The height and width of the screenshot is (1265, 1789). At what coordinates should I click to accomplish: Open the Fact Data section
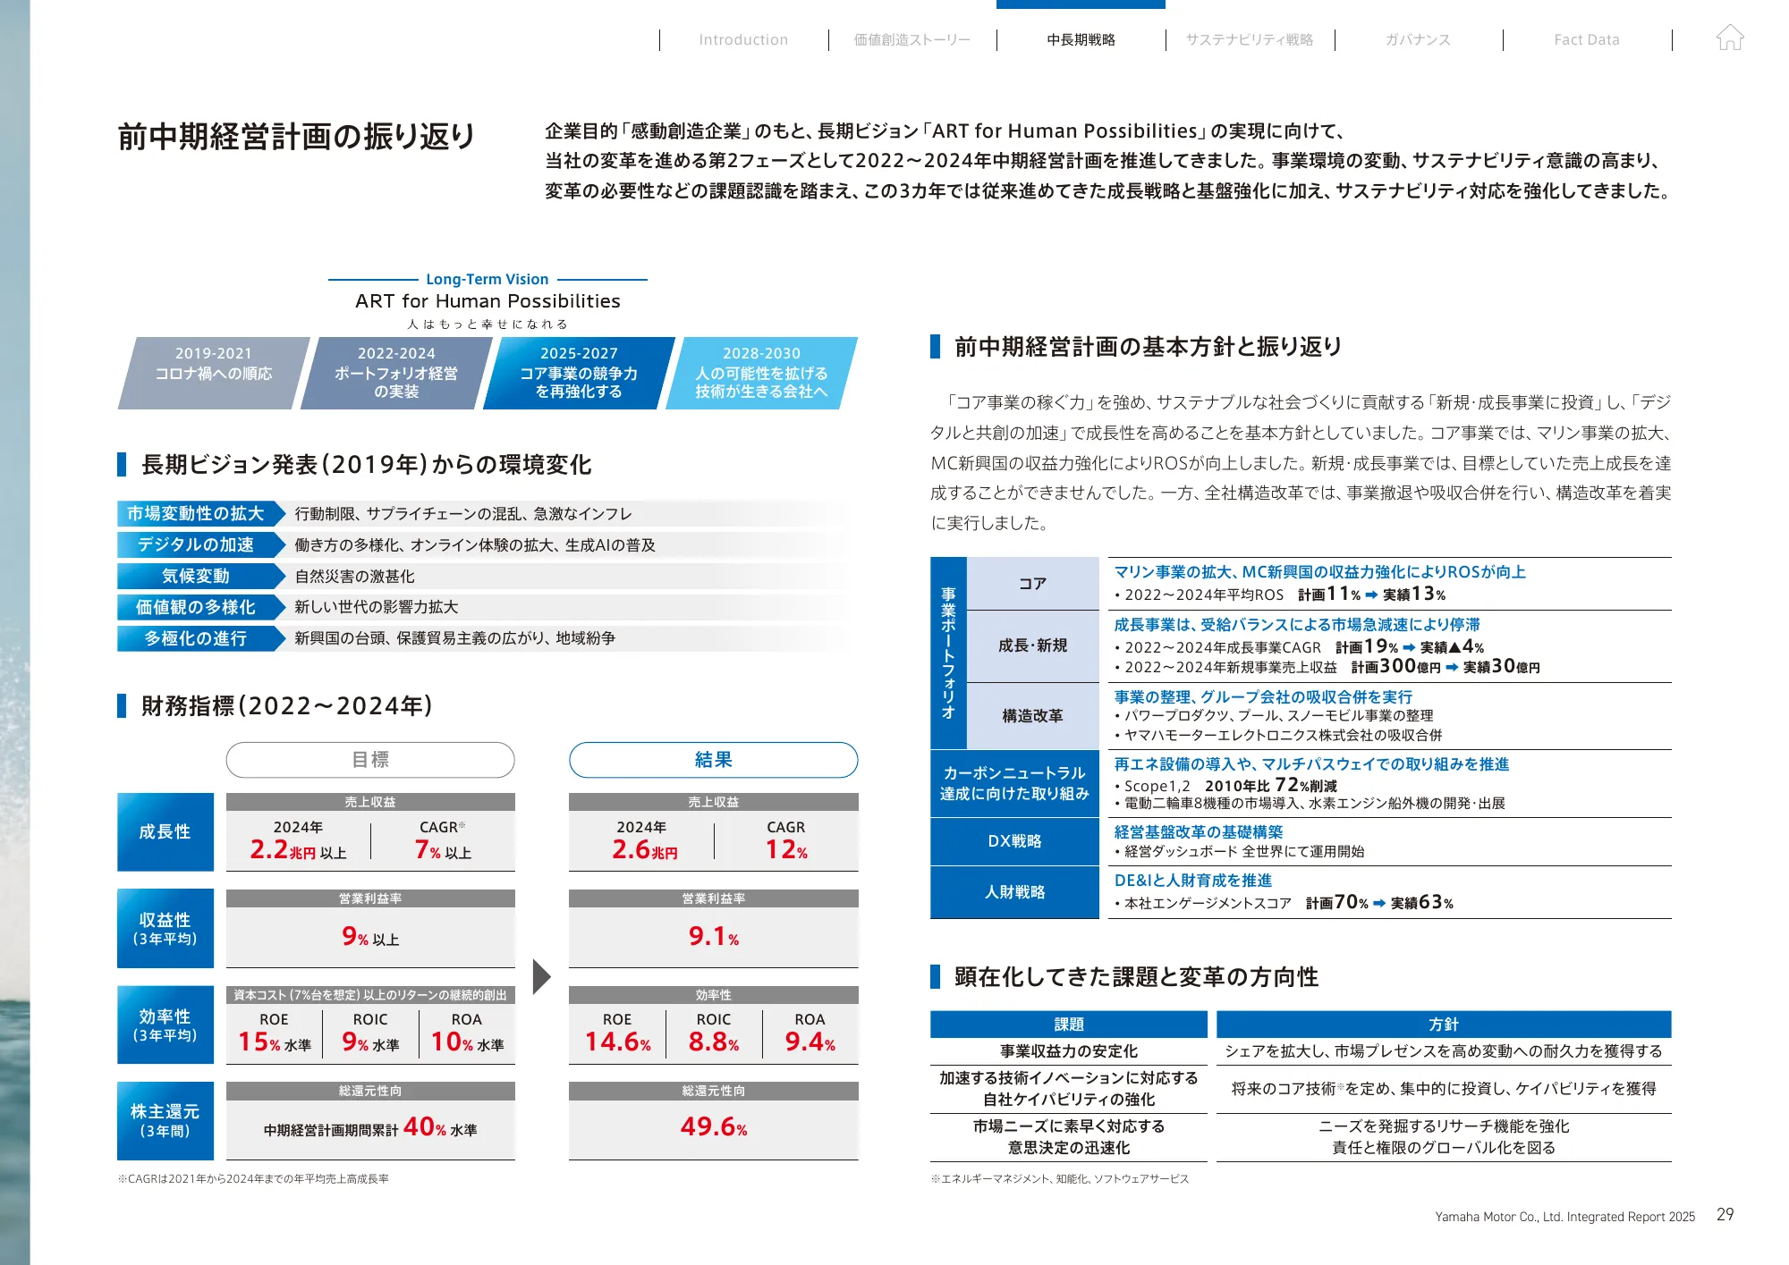1588,39
